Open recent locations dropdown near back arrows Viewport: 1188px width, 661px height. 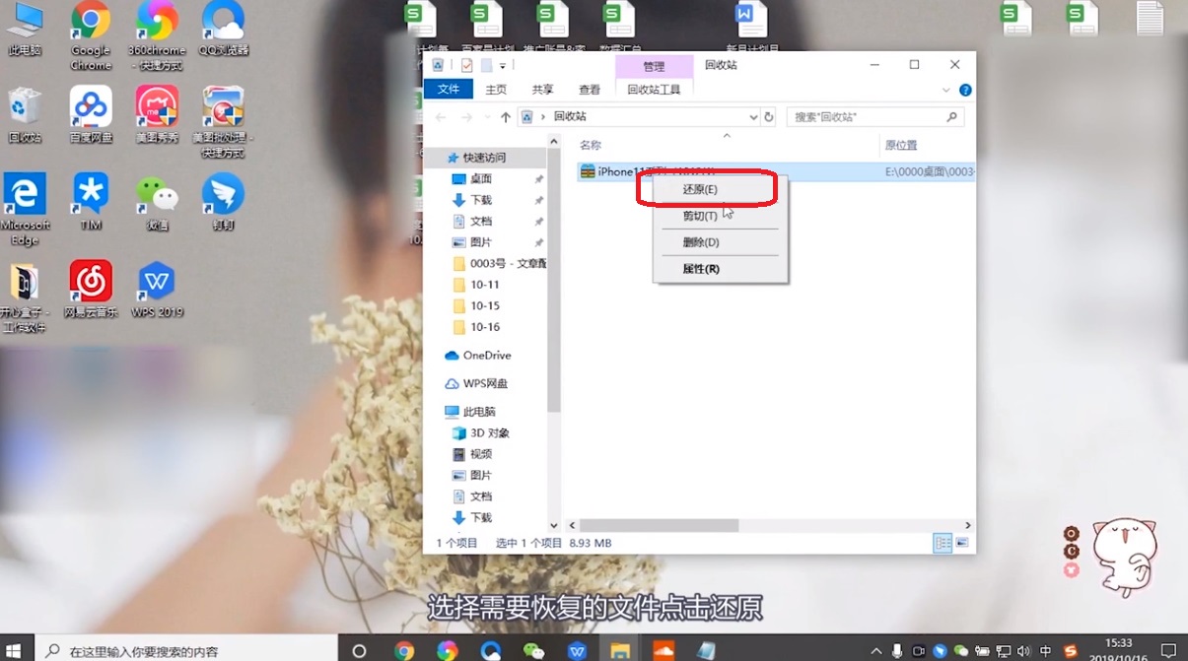pyautogui.click(x=485, y=116)
